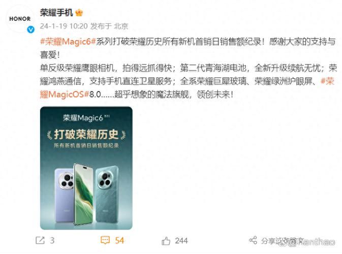Click the repost arrow icon
Image resolution: width=342 pixels, height=254 pixels.
(x=40, y=240)
